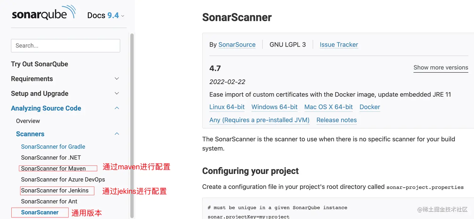Download the Linux 64-bit scanner
The image size is (474, 219).
click(x=227, y=107)
